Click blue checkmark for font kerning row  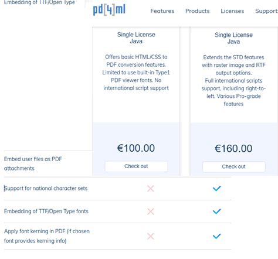[x=216, y=236]
